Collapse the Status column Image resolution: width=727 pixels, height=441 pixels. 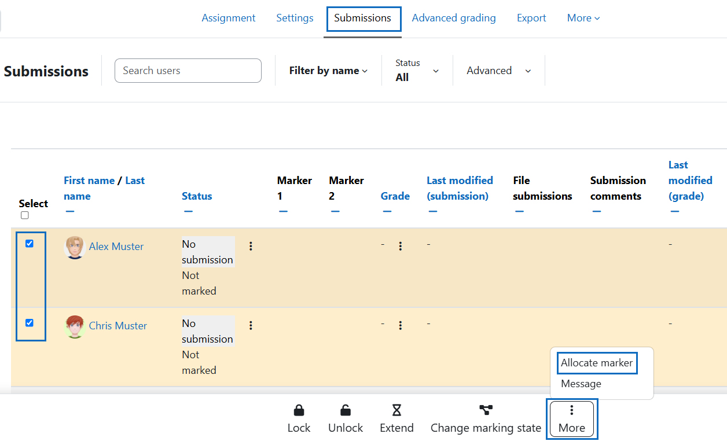pyautogui.click(x=188, y=211)
